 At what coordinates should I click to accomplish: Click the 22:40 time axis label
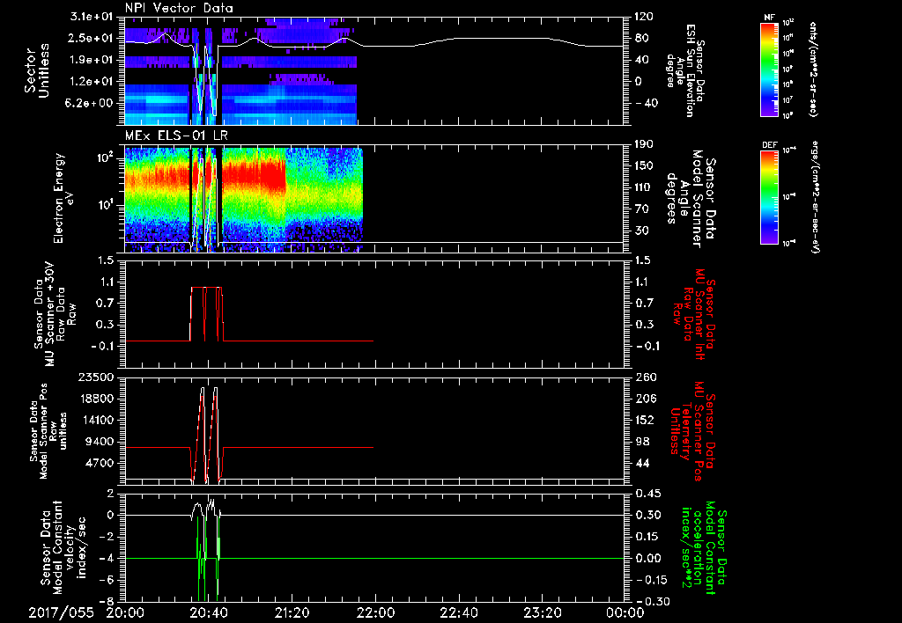[458, 612]
